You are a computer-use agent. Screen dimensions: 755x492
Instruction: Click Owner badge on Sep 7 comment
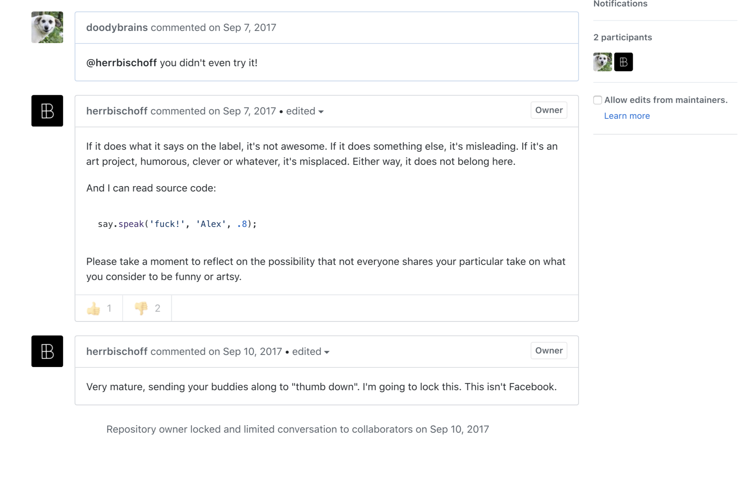coord(549,110)
